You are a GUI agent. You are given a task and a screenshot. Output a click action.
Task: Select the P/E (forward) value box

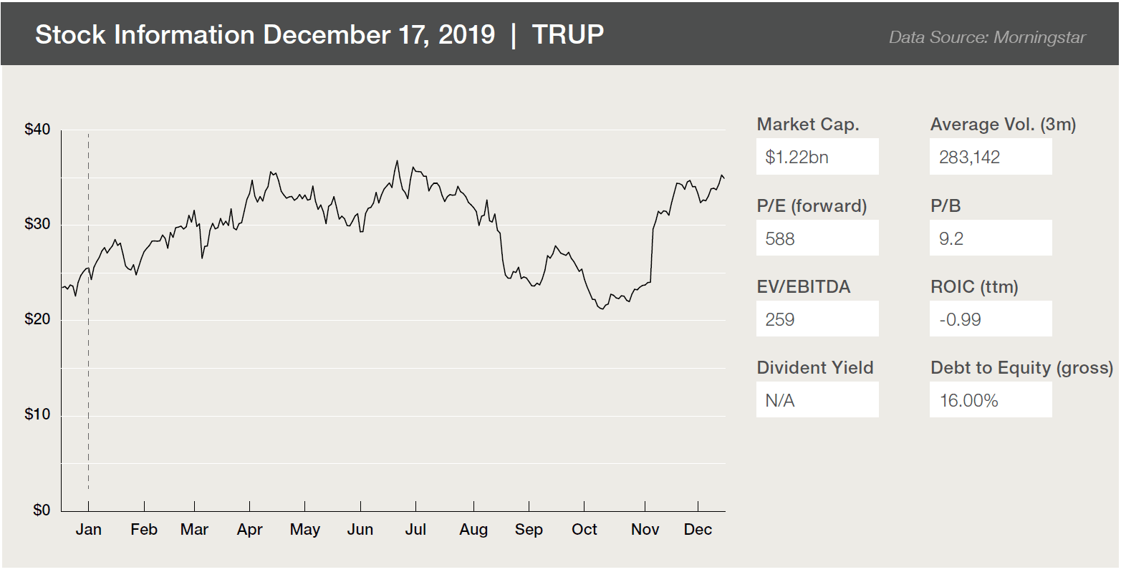click(x=817, y=238)
